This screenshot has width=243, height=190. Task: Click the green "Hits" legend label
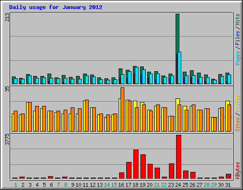coord(238,19)
